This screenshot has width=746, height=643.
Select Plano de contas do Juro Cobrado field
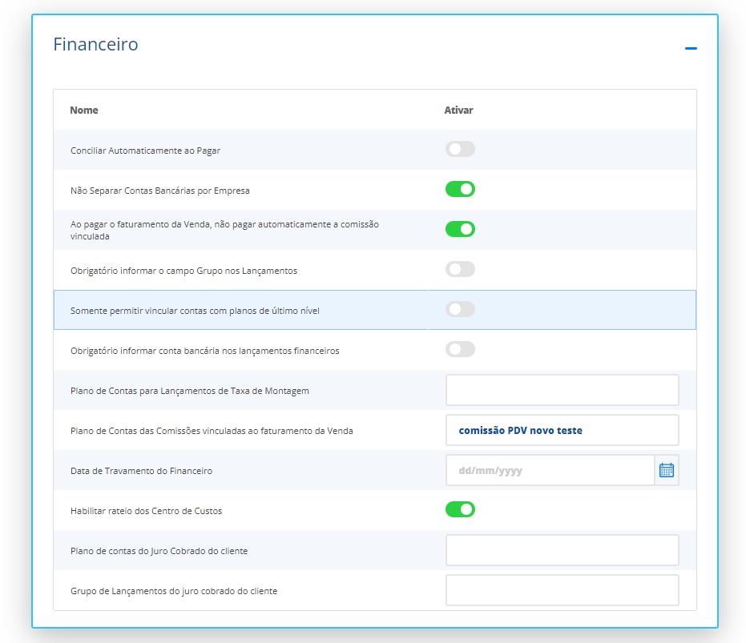[x=562, y=550]
